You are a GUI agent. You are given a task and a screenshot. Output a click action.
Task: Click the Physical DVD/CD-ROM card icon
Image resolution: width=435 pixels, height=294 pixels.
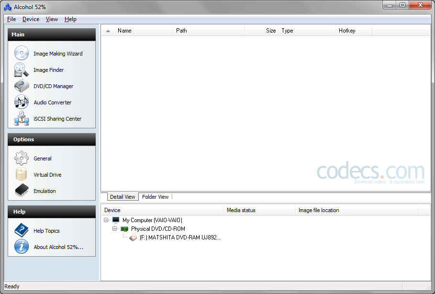124,229
